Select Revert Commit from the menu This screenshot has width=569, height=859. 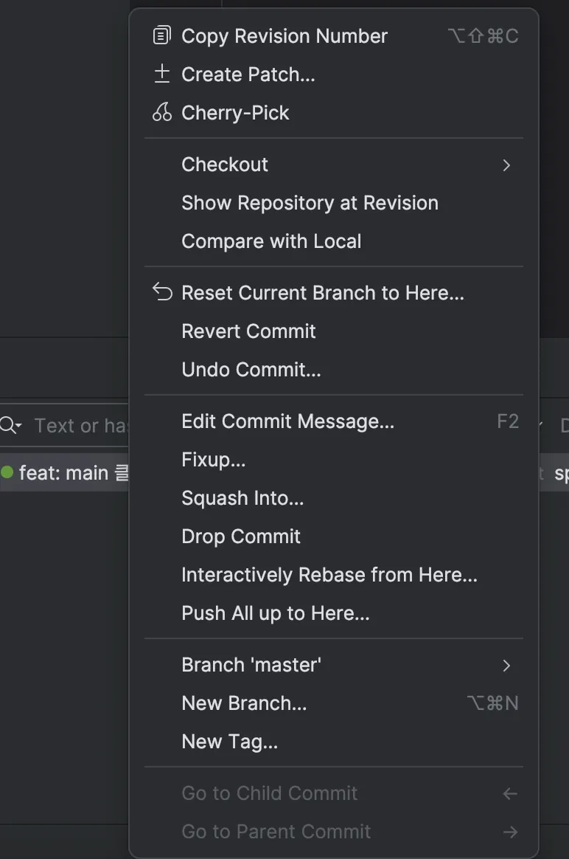click(248, 331)
